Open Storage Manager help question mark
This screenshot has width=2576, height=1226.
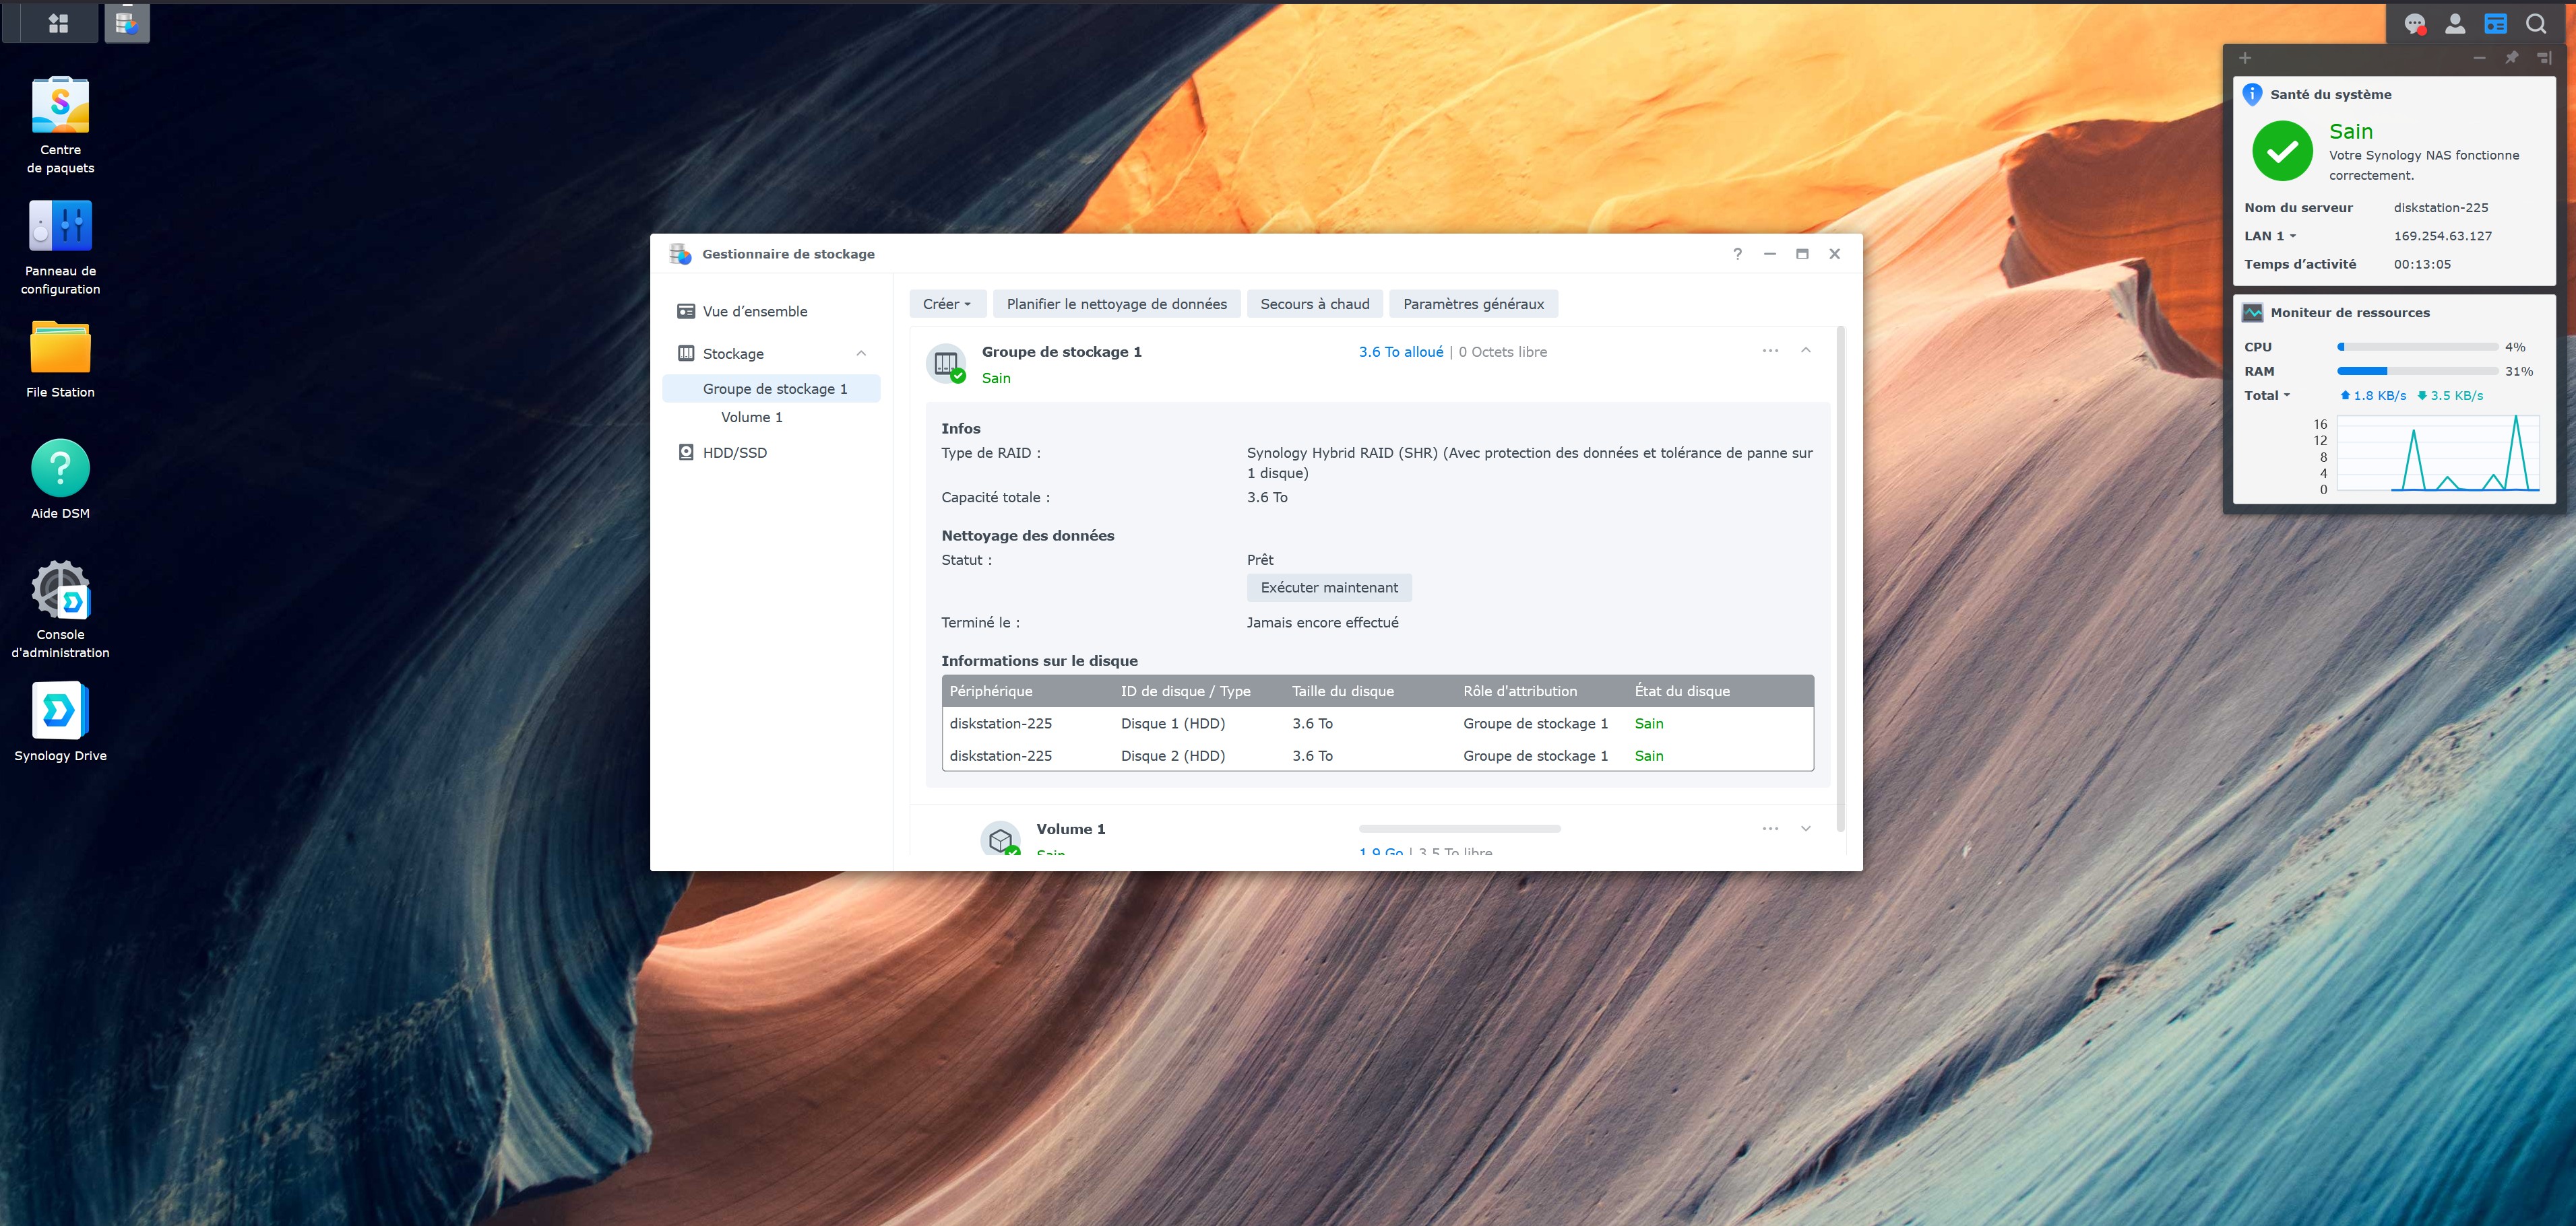[1737, 254]
